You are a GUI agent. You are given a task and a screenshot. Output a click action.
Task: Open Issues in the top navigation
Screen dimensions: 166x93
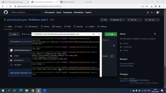59,12
